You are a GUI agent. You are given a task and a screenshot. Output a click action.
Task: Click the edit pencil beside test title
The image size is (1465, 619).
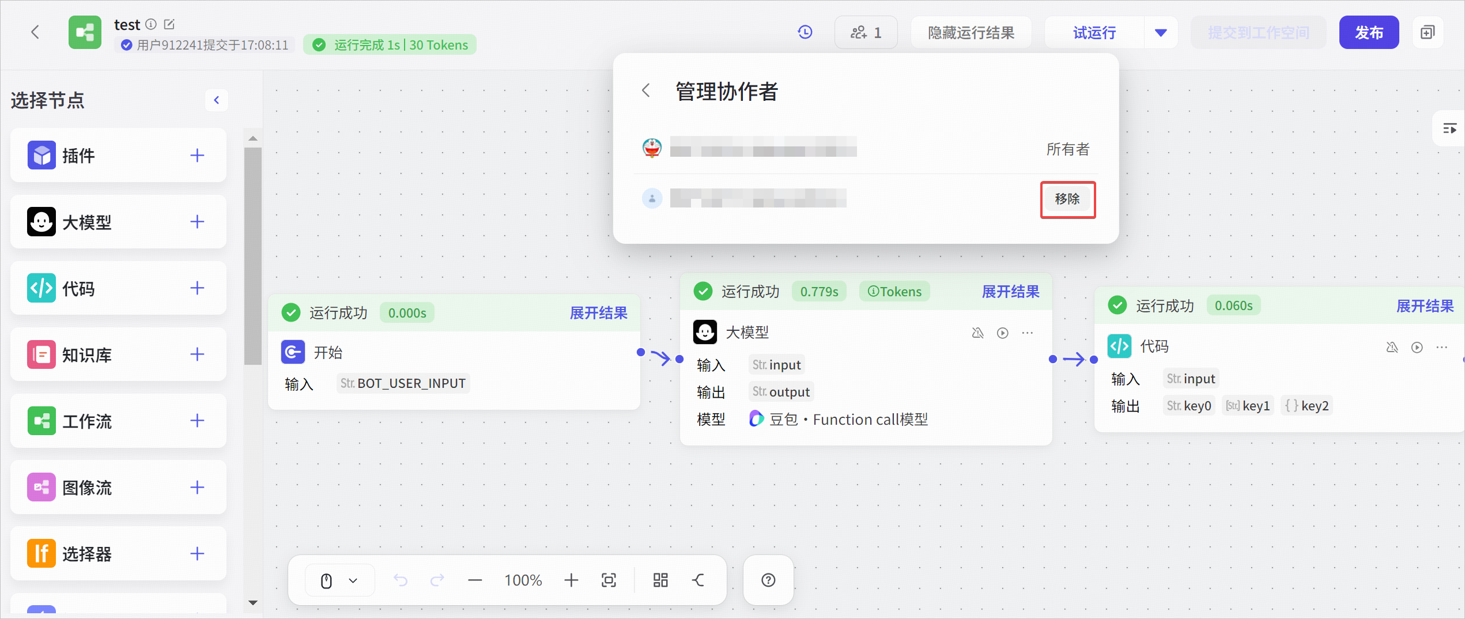(x=169, y=24)
